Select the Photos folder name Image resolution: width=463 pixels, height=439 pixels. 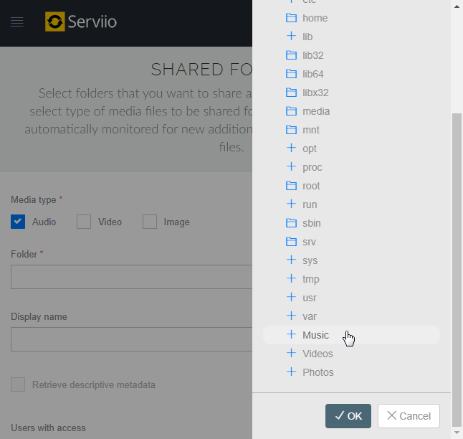pos(318,372)
